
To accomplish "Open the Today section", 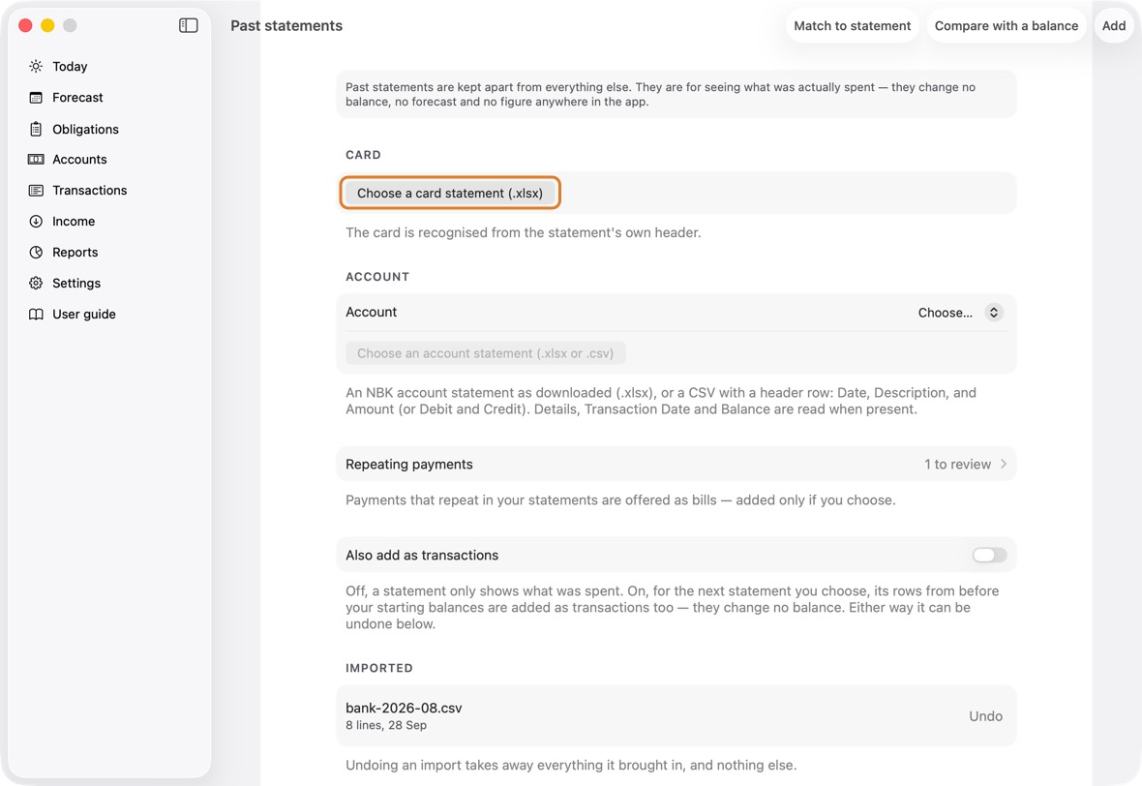I will tap(70, 66).
